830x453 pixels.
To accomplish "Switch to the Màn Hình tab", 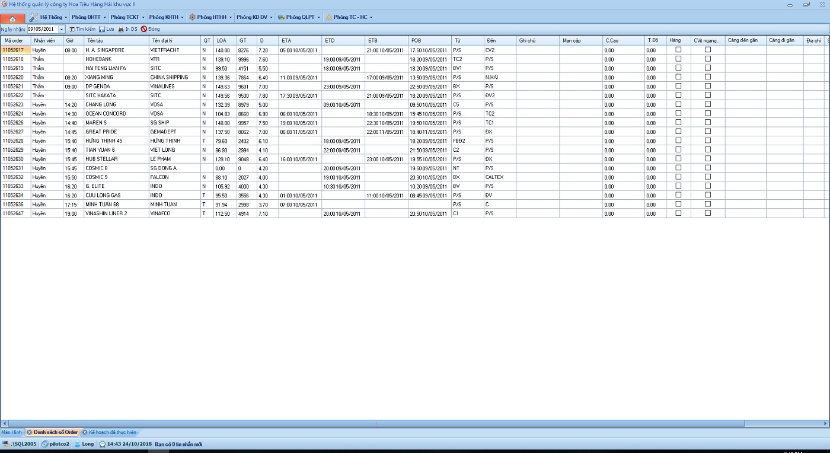I will (11, 433).
